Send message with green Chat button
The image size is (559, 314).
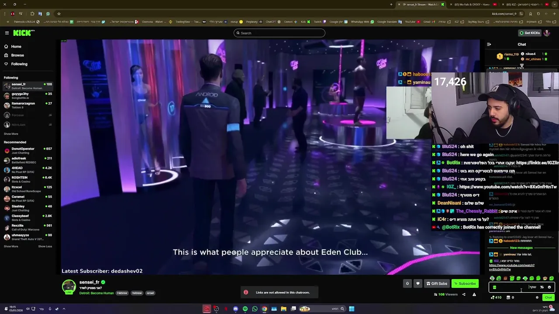(x=549, y=297)
